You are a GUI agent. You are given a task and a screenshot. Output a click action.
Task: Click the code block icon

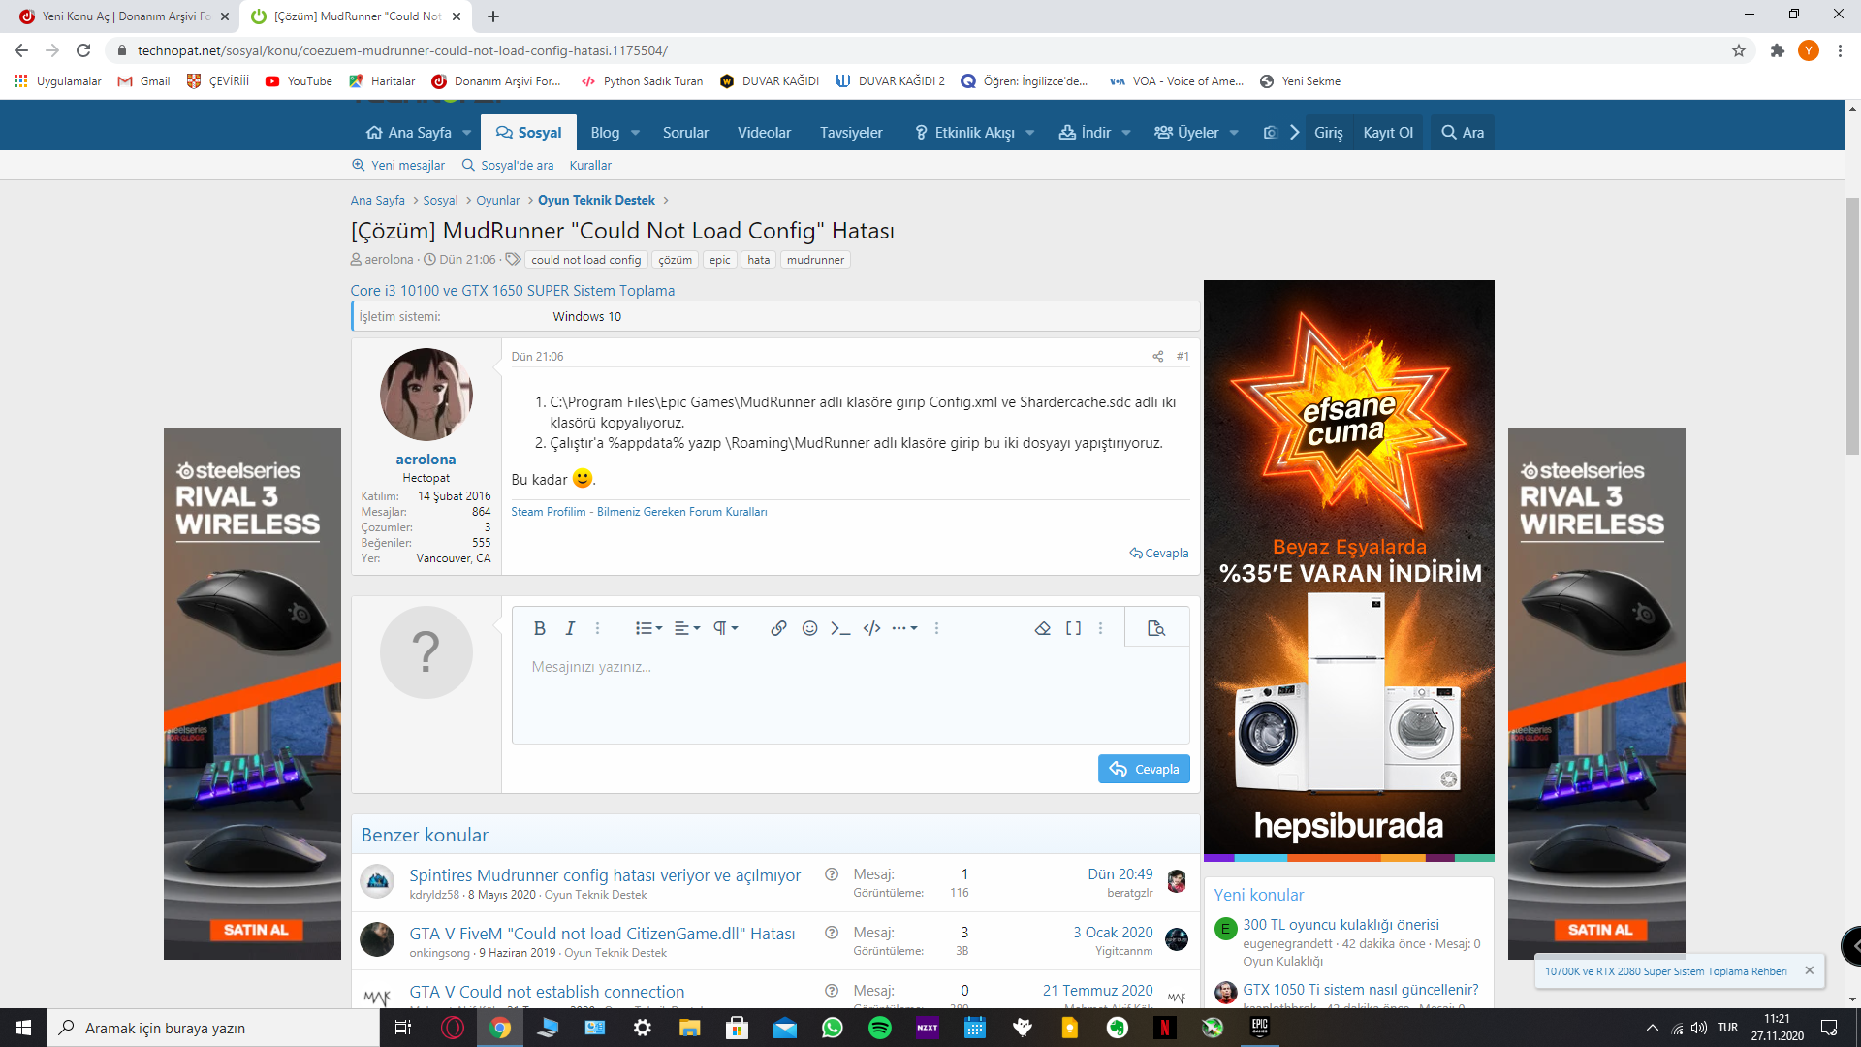click(871, 628)
